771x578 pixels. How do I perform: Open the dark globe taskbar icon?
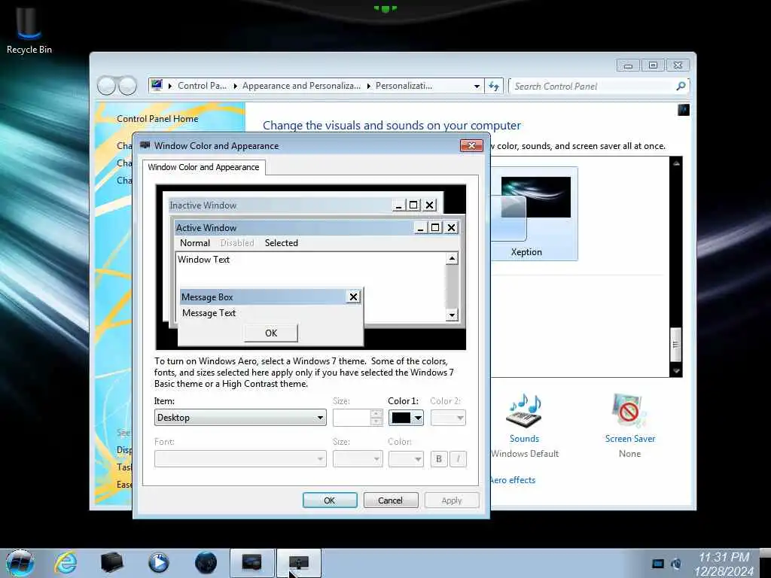(x=206, y=563)
